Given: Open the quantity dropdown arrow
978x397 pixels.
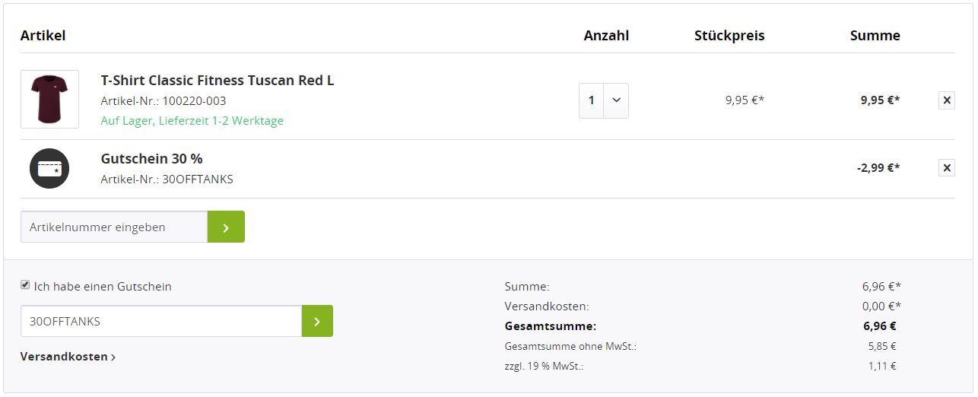Looking at the screenshot, I should tap(616, 100).
